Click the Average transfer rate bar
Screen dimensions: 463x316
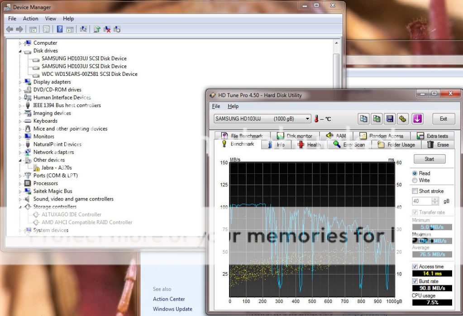point(431,254)
